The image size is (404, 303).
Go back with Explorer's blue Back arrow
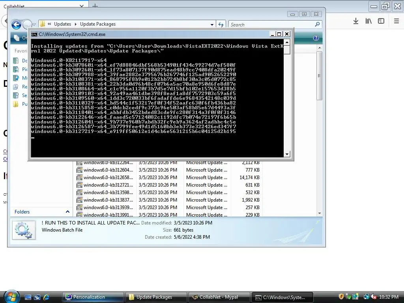point(16,24)
